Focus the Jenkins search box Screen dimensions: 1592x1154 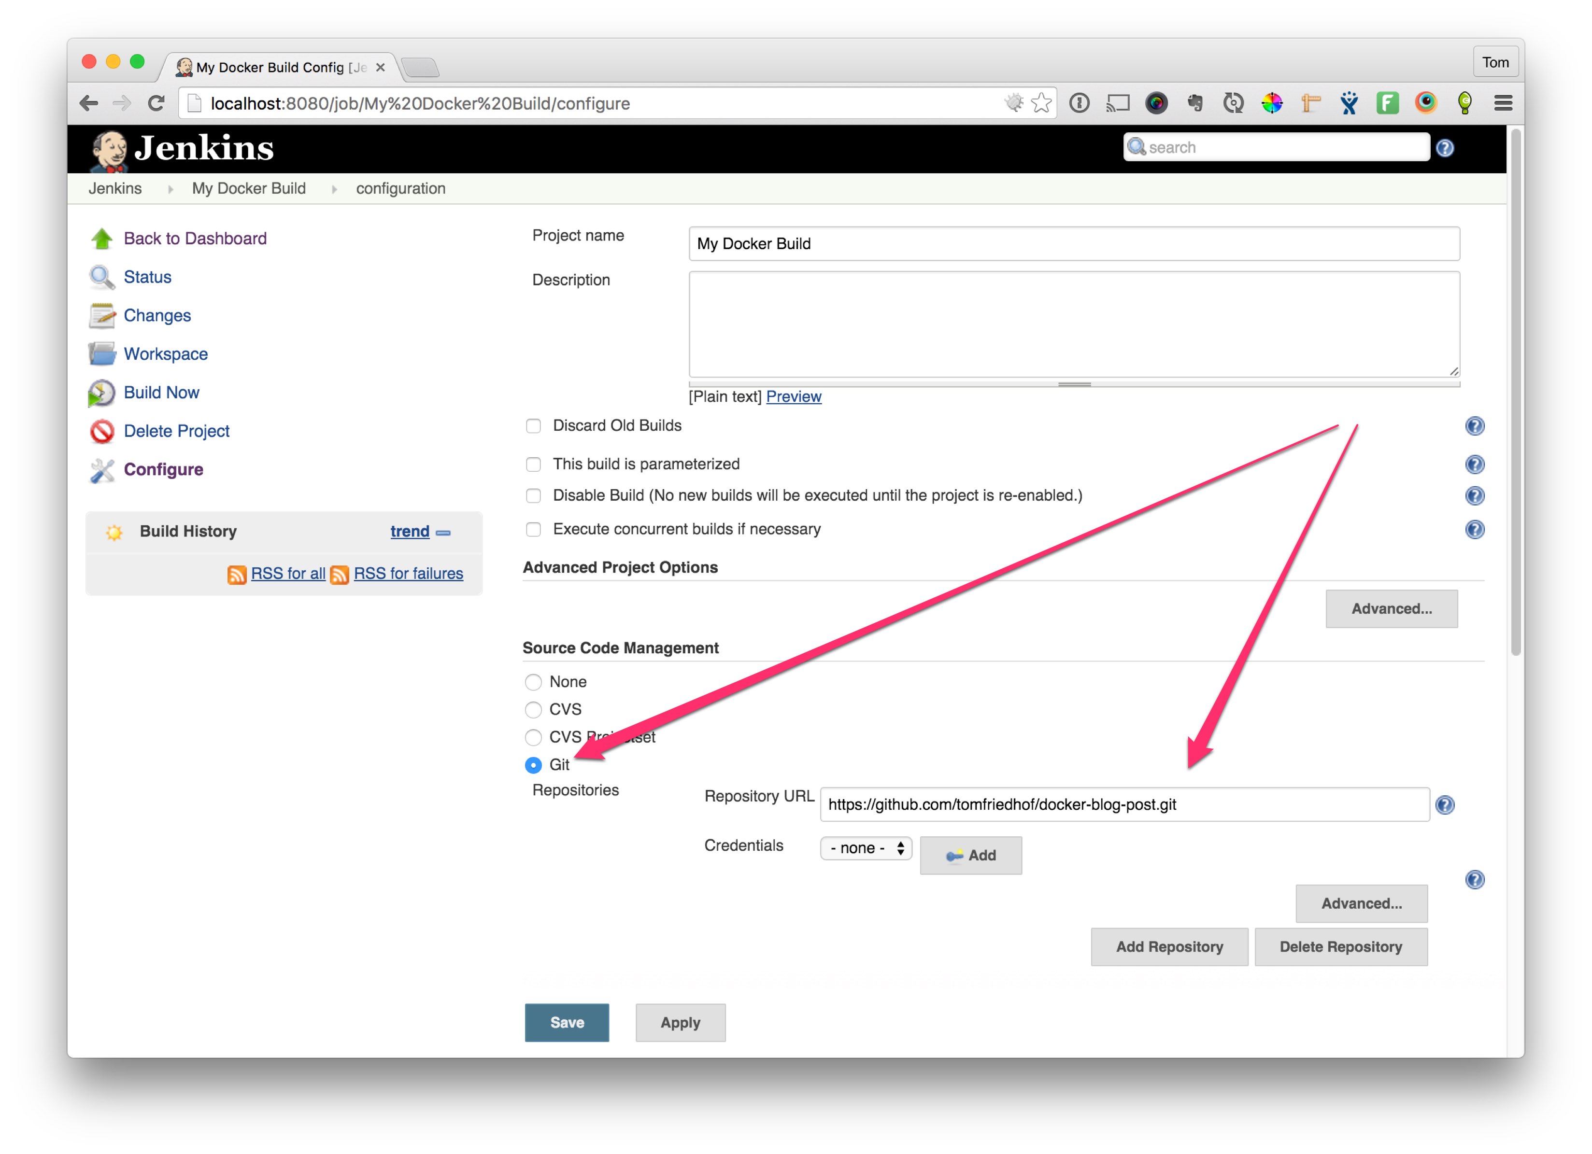tap(1276, 147)
